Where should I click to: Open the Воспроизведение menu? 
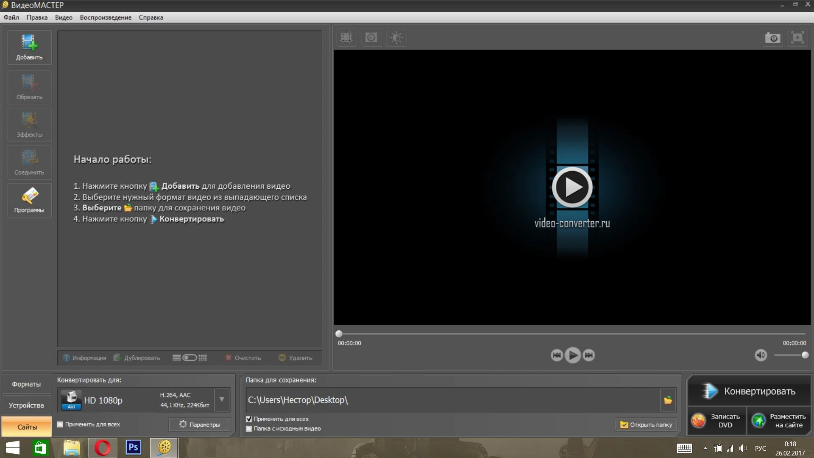click(106, 17)
